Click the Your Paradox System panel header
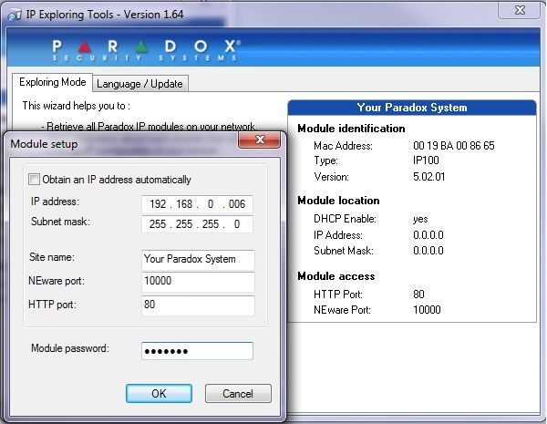 tap(410, 108)
